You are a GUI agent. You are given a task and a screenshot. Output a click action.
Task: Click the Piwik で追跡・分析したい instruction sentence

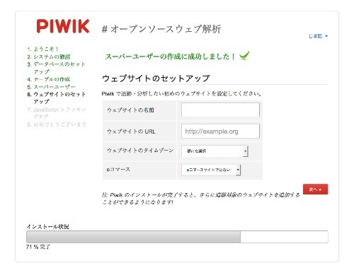click(x=182, y=94)
